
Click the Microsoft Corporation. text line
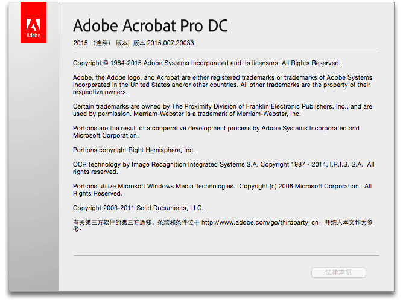[x=106, y=136]
